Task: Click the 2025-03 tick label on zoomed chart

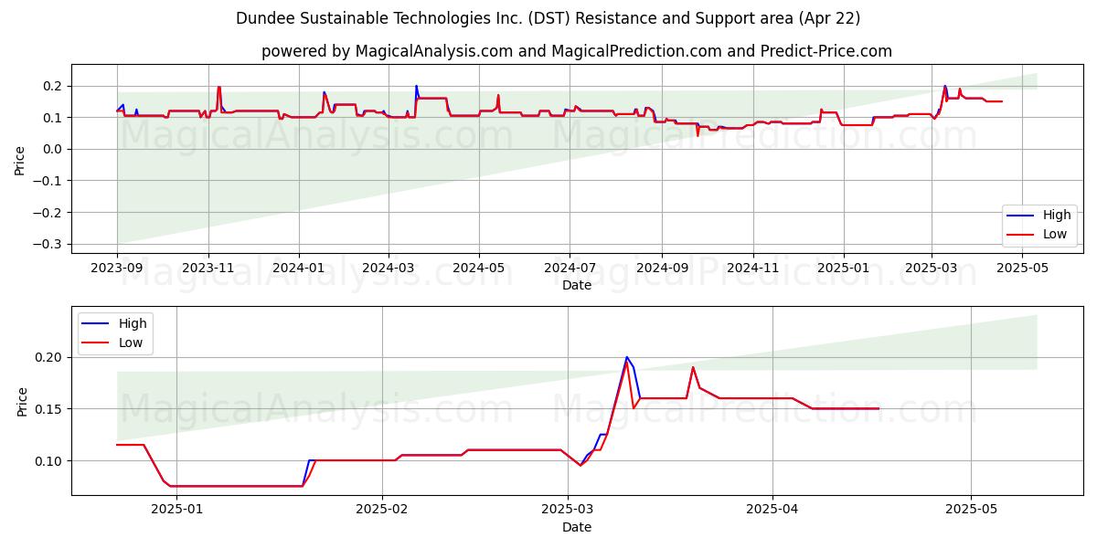Action: (x=568, y=511)
